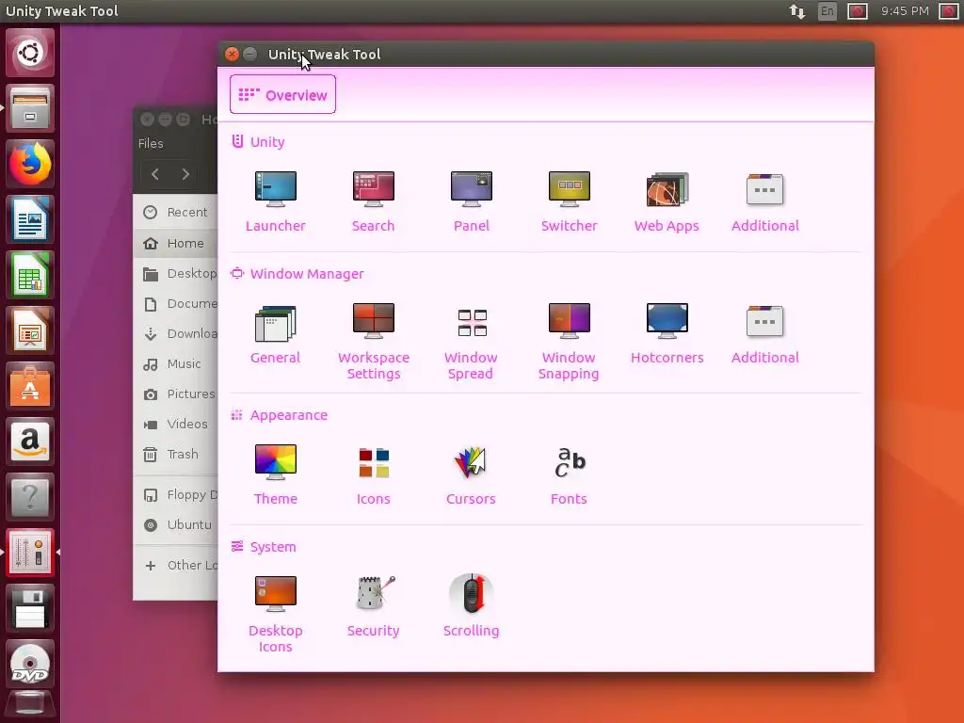Launch LibreOffice Calc from launcher
964x723 pixels.
click(29, 275)
